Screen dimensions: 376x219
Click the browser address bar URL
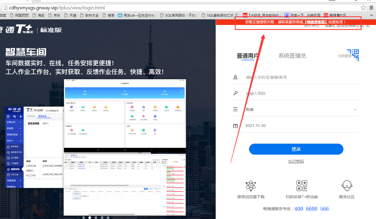[57, 8]
